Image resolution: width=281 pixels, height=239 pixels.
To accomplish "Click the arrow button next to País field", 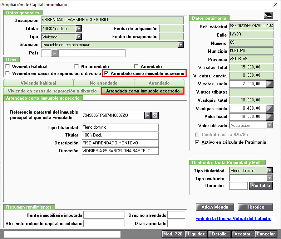I will 54,53.
